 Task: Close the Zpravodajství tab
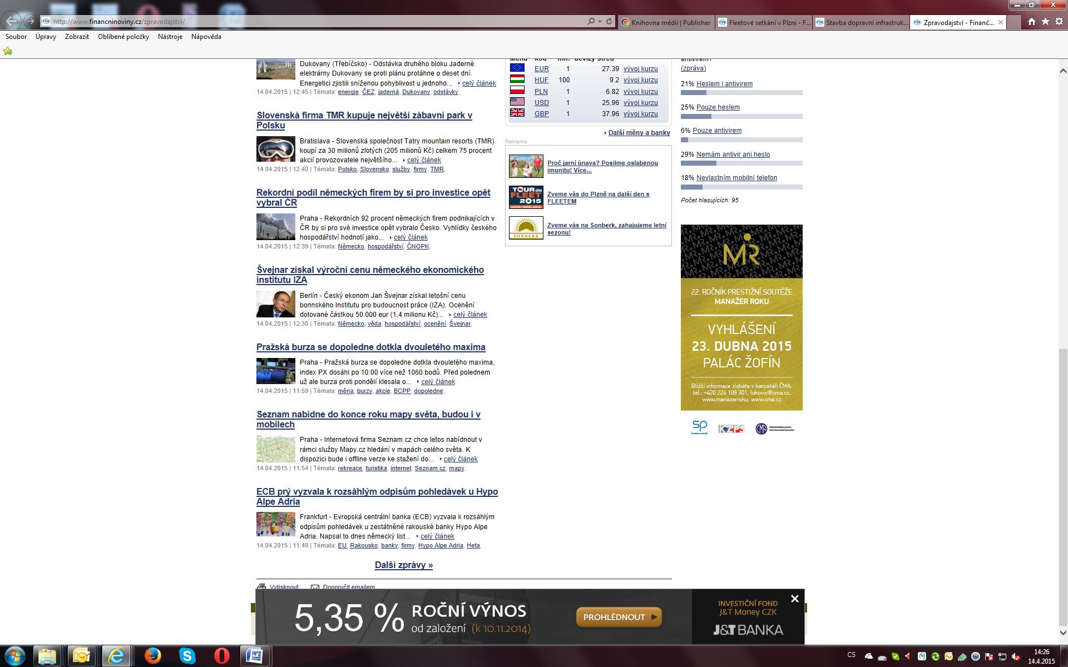[1001, 22]
